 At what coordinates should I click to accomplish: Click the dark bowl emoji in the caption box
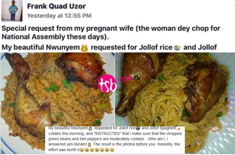(x=138, y=128)
